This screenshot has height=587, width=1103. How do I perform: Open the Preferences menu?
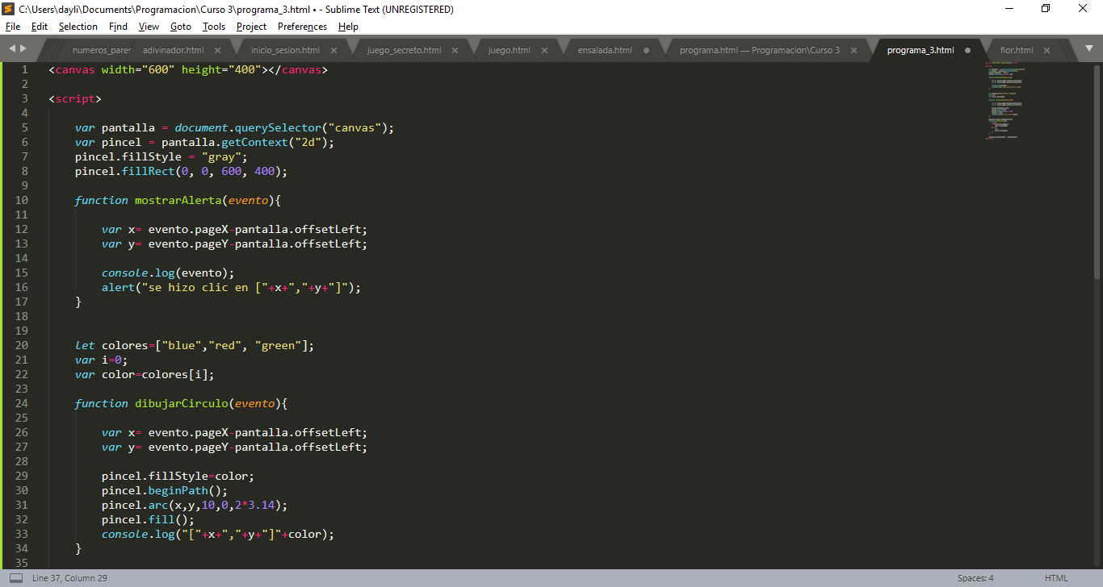[x=303, y=27]
